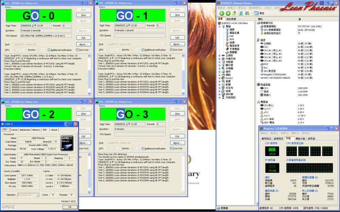Click the Duration field in GO - 3 window

140,129
